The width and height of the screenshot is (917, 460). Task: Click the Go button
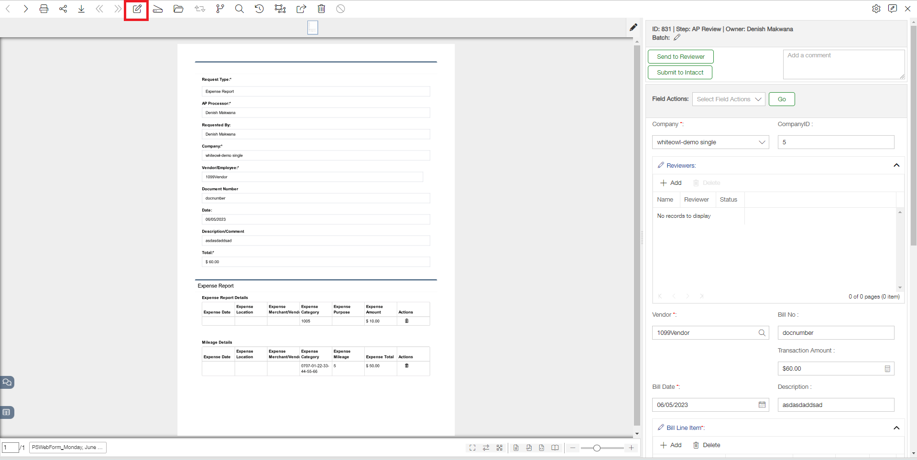pyautogui.click(x=782, y=99)
